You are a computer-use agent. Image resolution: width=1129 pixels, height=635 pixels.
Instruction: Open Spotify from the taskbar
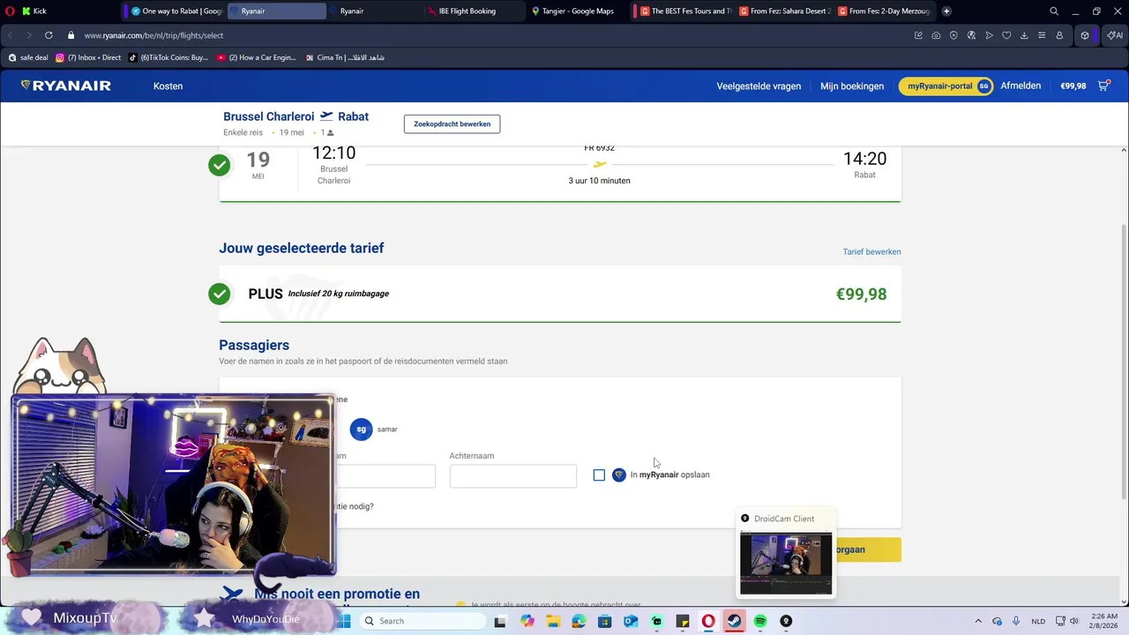coord(760,621)
